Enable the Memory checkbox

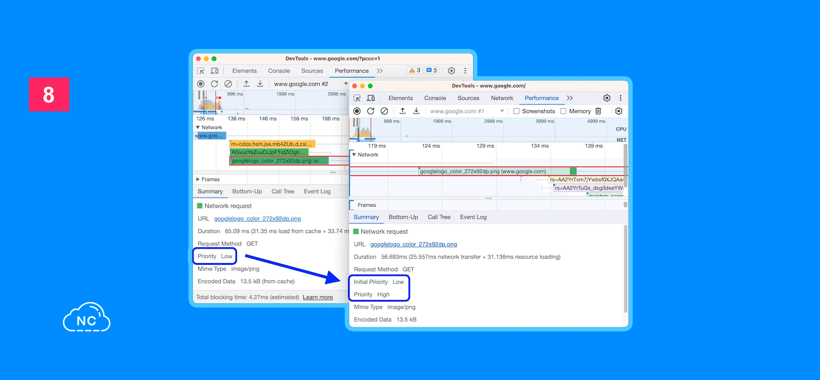click(564, 111)
